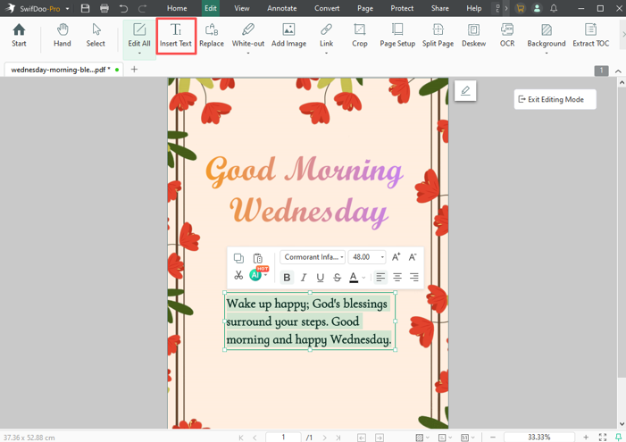626x442 pixels.
Task: Run the OCR tool
Action: click(x=507, y=35)
